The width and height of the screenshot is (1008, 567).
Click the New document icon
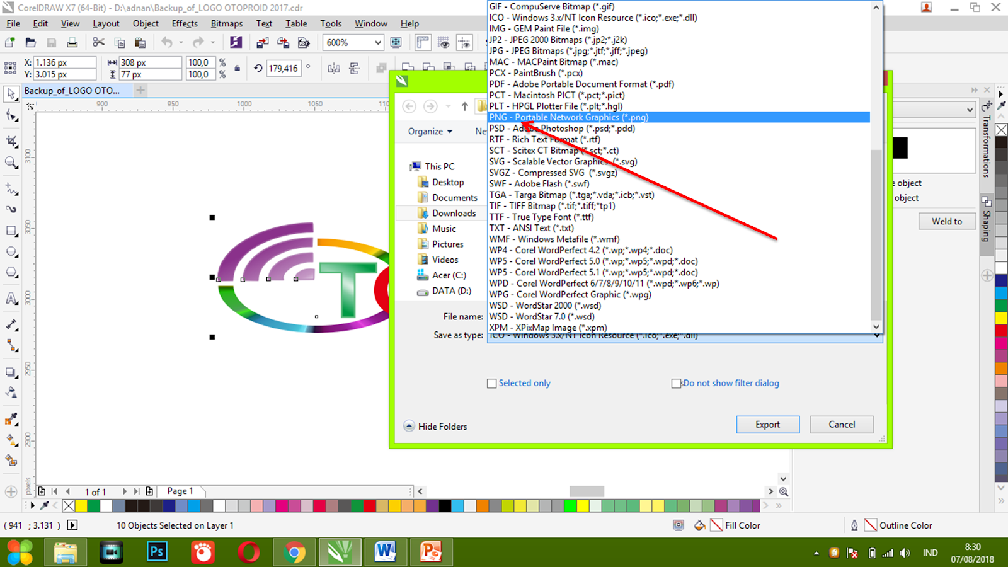click(x=10, y=43)
